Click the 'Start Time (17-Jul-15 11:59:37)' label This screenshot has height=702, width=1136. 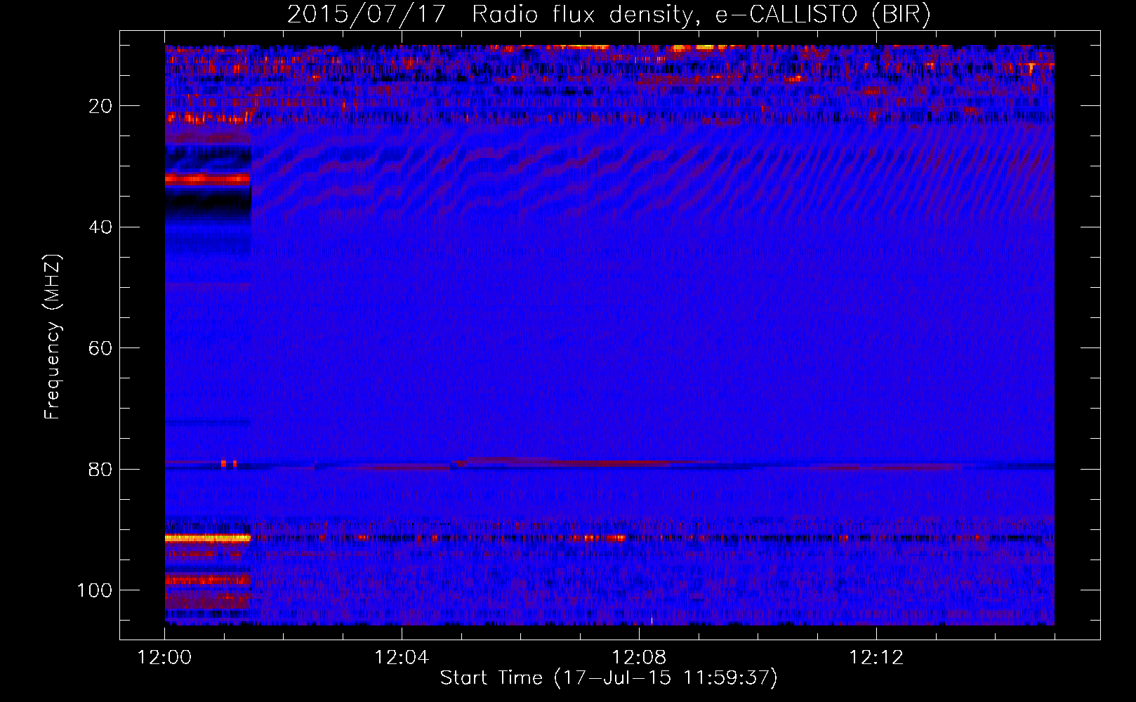(609, 677)
